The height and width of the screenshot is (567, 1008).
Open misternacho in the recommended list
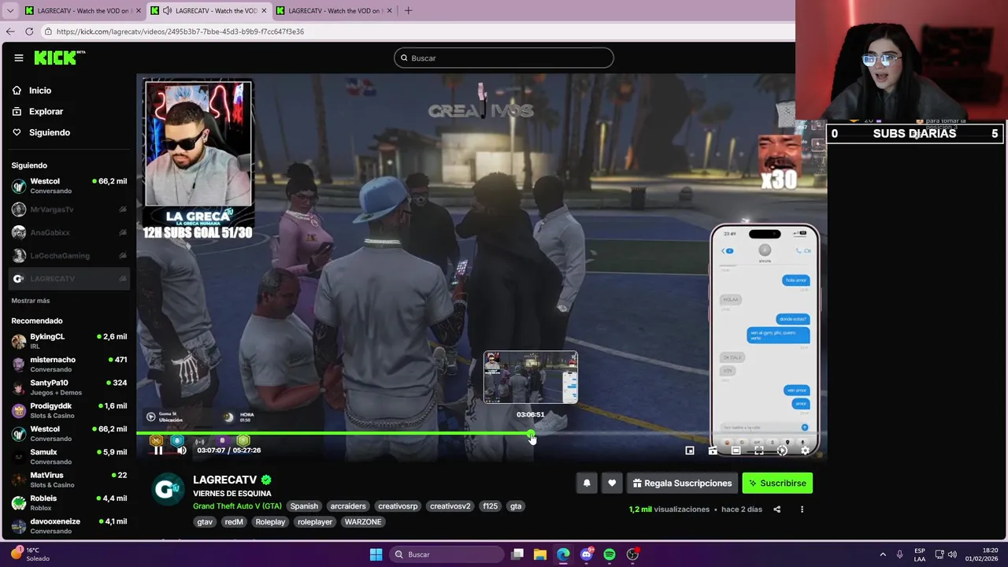pyautogui.click(x=69, y=365)
